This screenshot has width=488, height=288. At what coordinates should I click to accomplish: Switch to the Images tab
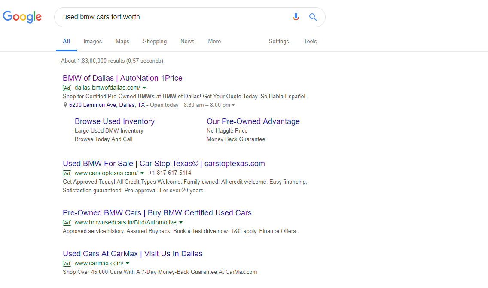tap(93, 42)
